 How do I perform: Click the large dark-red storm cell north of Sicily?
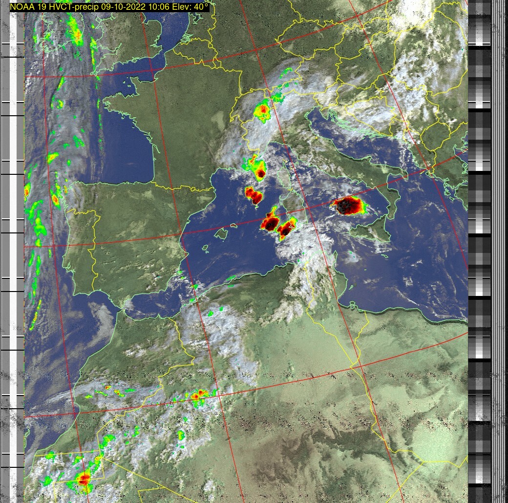[349, 205]
